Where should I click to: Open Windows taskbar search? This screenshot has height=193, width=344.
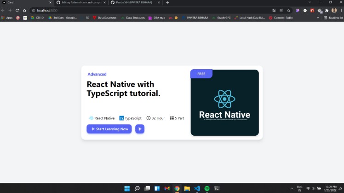(x=137, y=188)
